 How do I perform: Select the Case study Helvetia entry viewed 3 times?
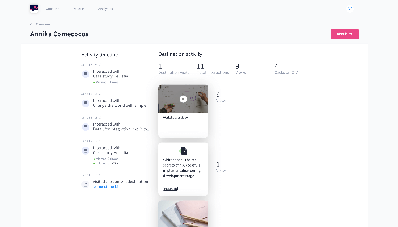pyautogui.click(x=110, y=152)
